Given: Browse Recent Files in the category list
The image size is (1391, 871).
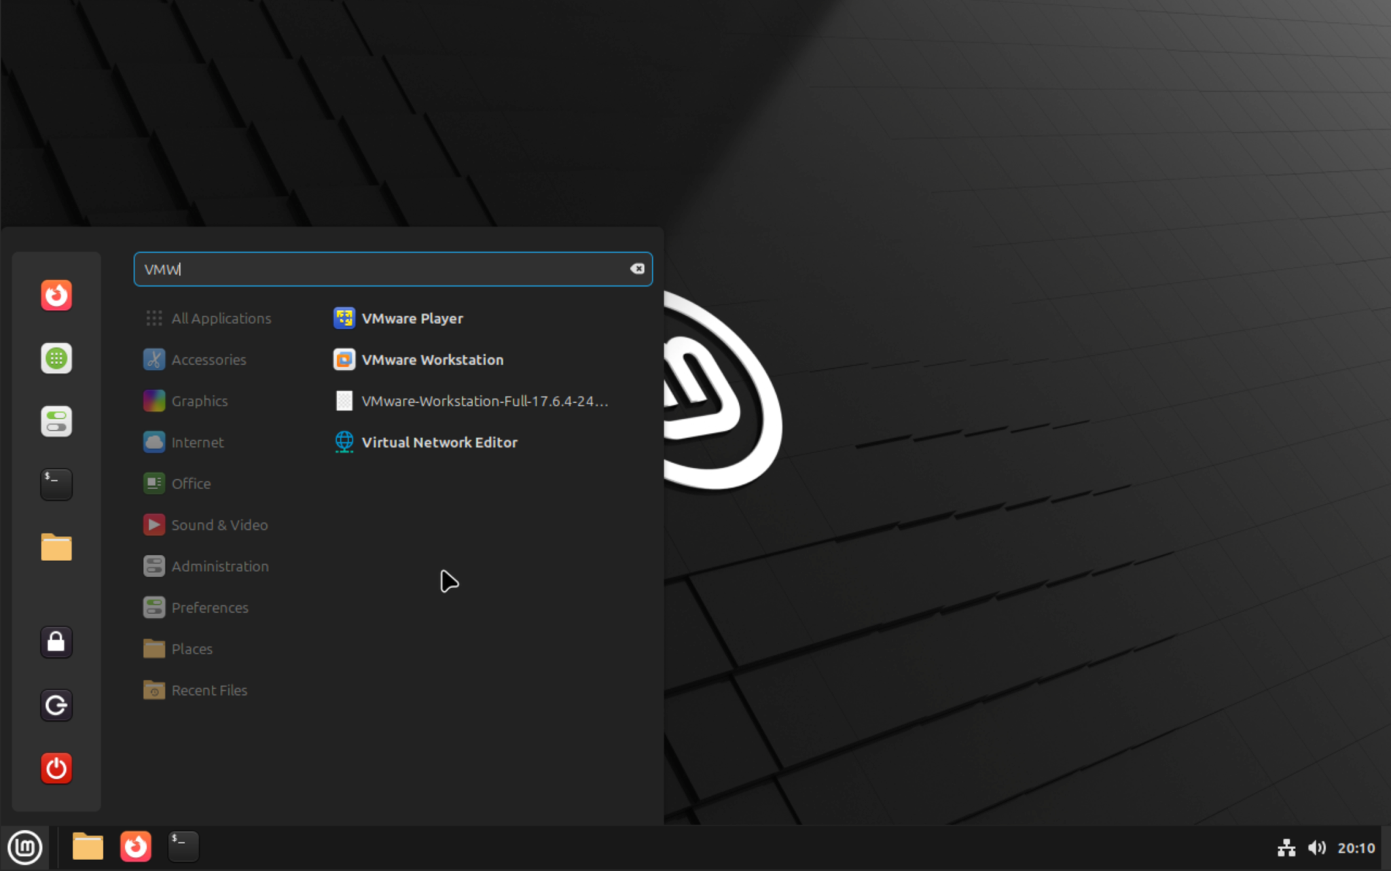Looking at the screenshot, I should tap(209, 690).
